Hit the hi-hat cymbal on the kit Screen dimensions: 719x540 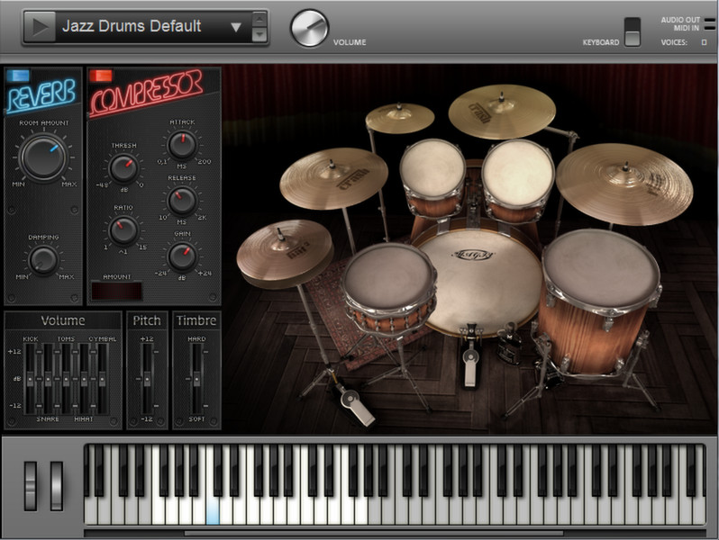[285, 252]
